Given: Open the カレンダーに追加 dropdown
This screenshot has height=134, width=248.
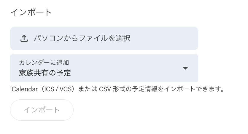Looking at the screenshot, I should 104,68.
